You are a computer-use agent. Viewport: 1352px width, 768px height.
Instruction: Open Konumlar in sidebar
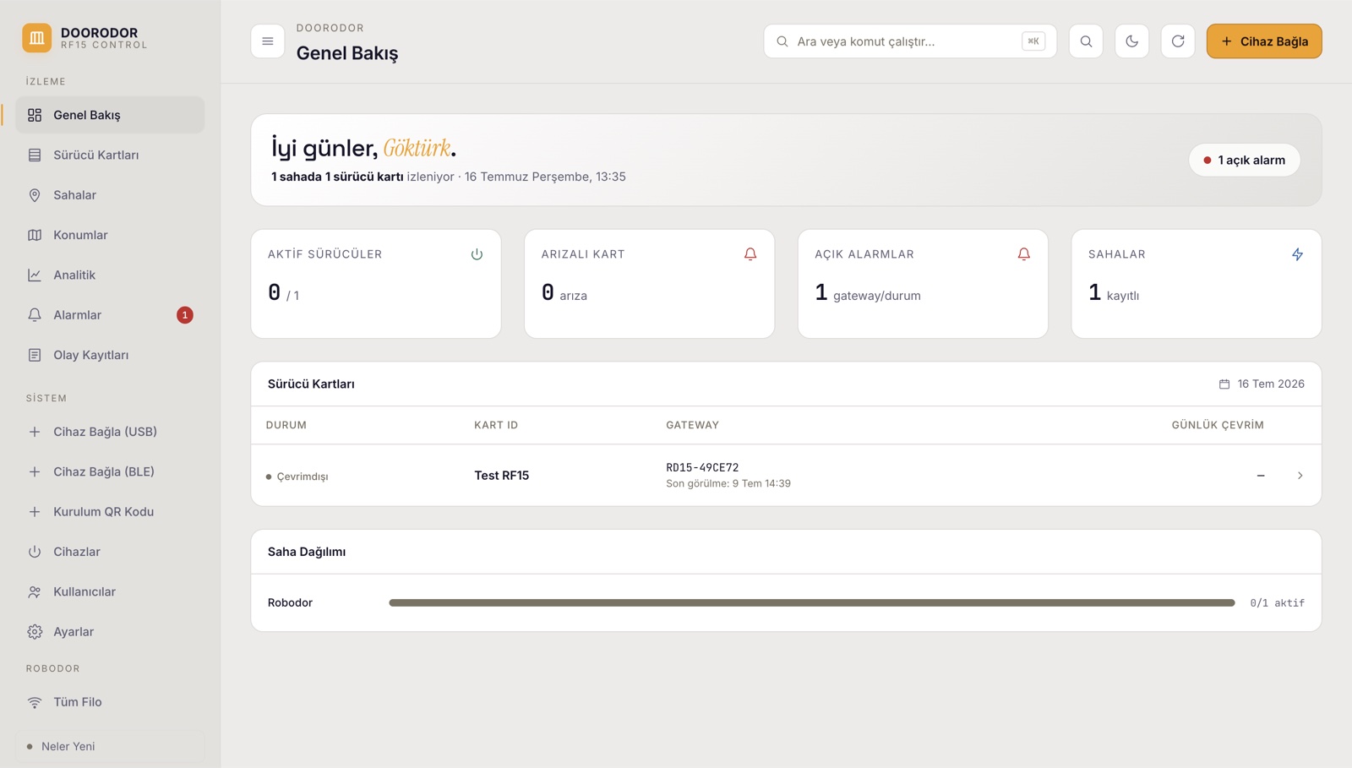pyautogui.click(x=110, y=235)
